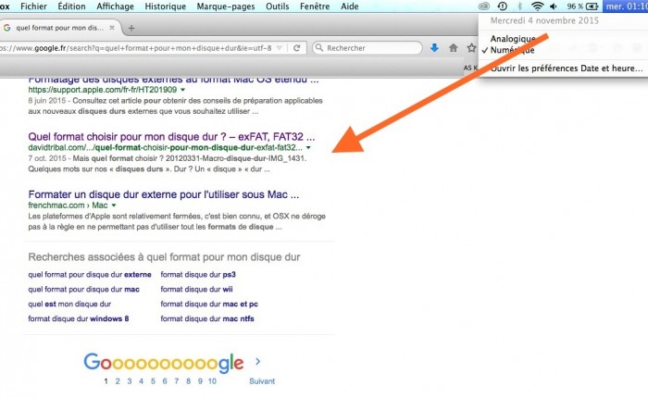Click the Wi-Fi status icon
The height and width of the screenshot is (398, 648).
pos(537,6)
